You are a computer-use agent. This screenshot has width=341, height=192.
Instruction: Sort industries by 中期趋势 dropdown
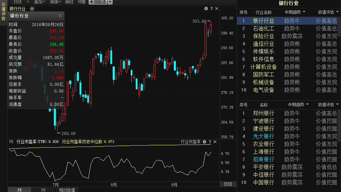pos(304,12)
